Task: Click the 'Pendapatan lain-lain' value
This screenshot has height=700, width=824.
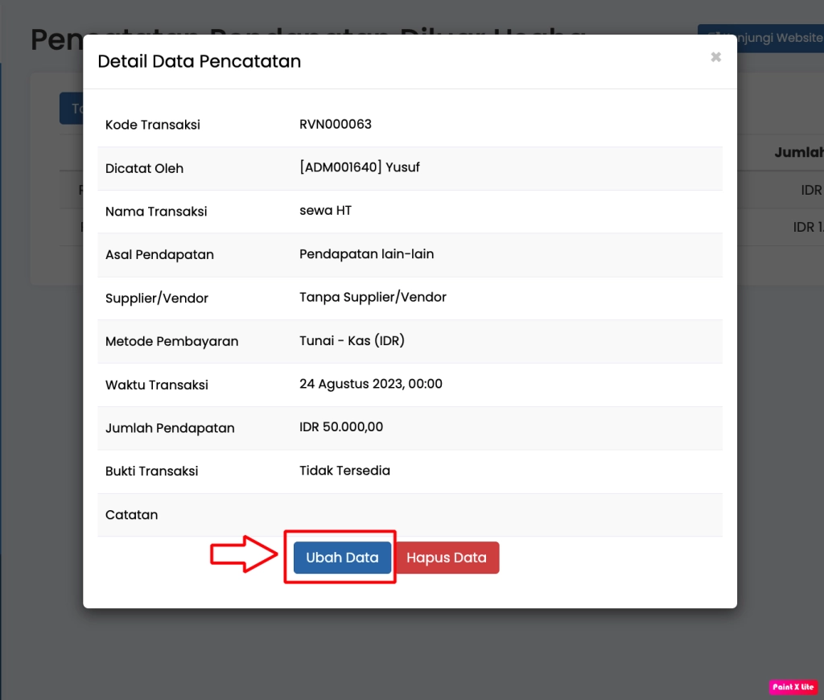Action: pyautogui.click(x=366, y=254)
